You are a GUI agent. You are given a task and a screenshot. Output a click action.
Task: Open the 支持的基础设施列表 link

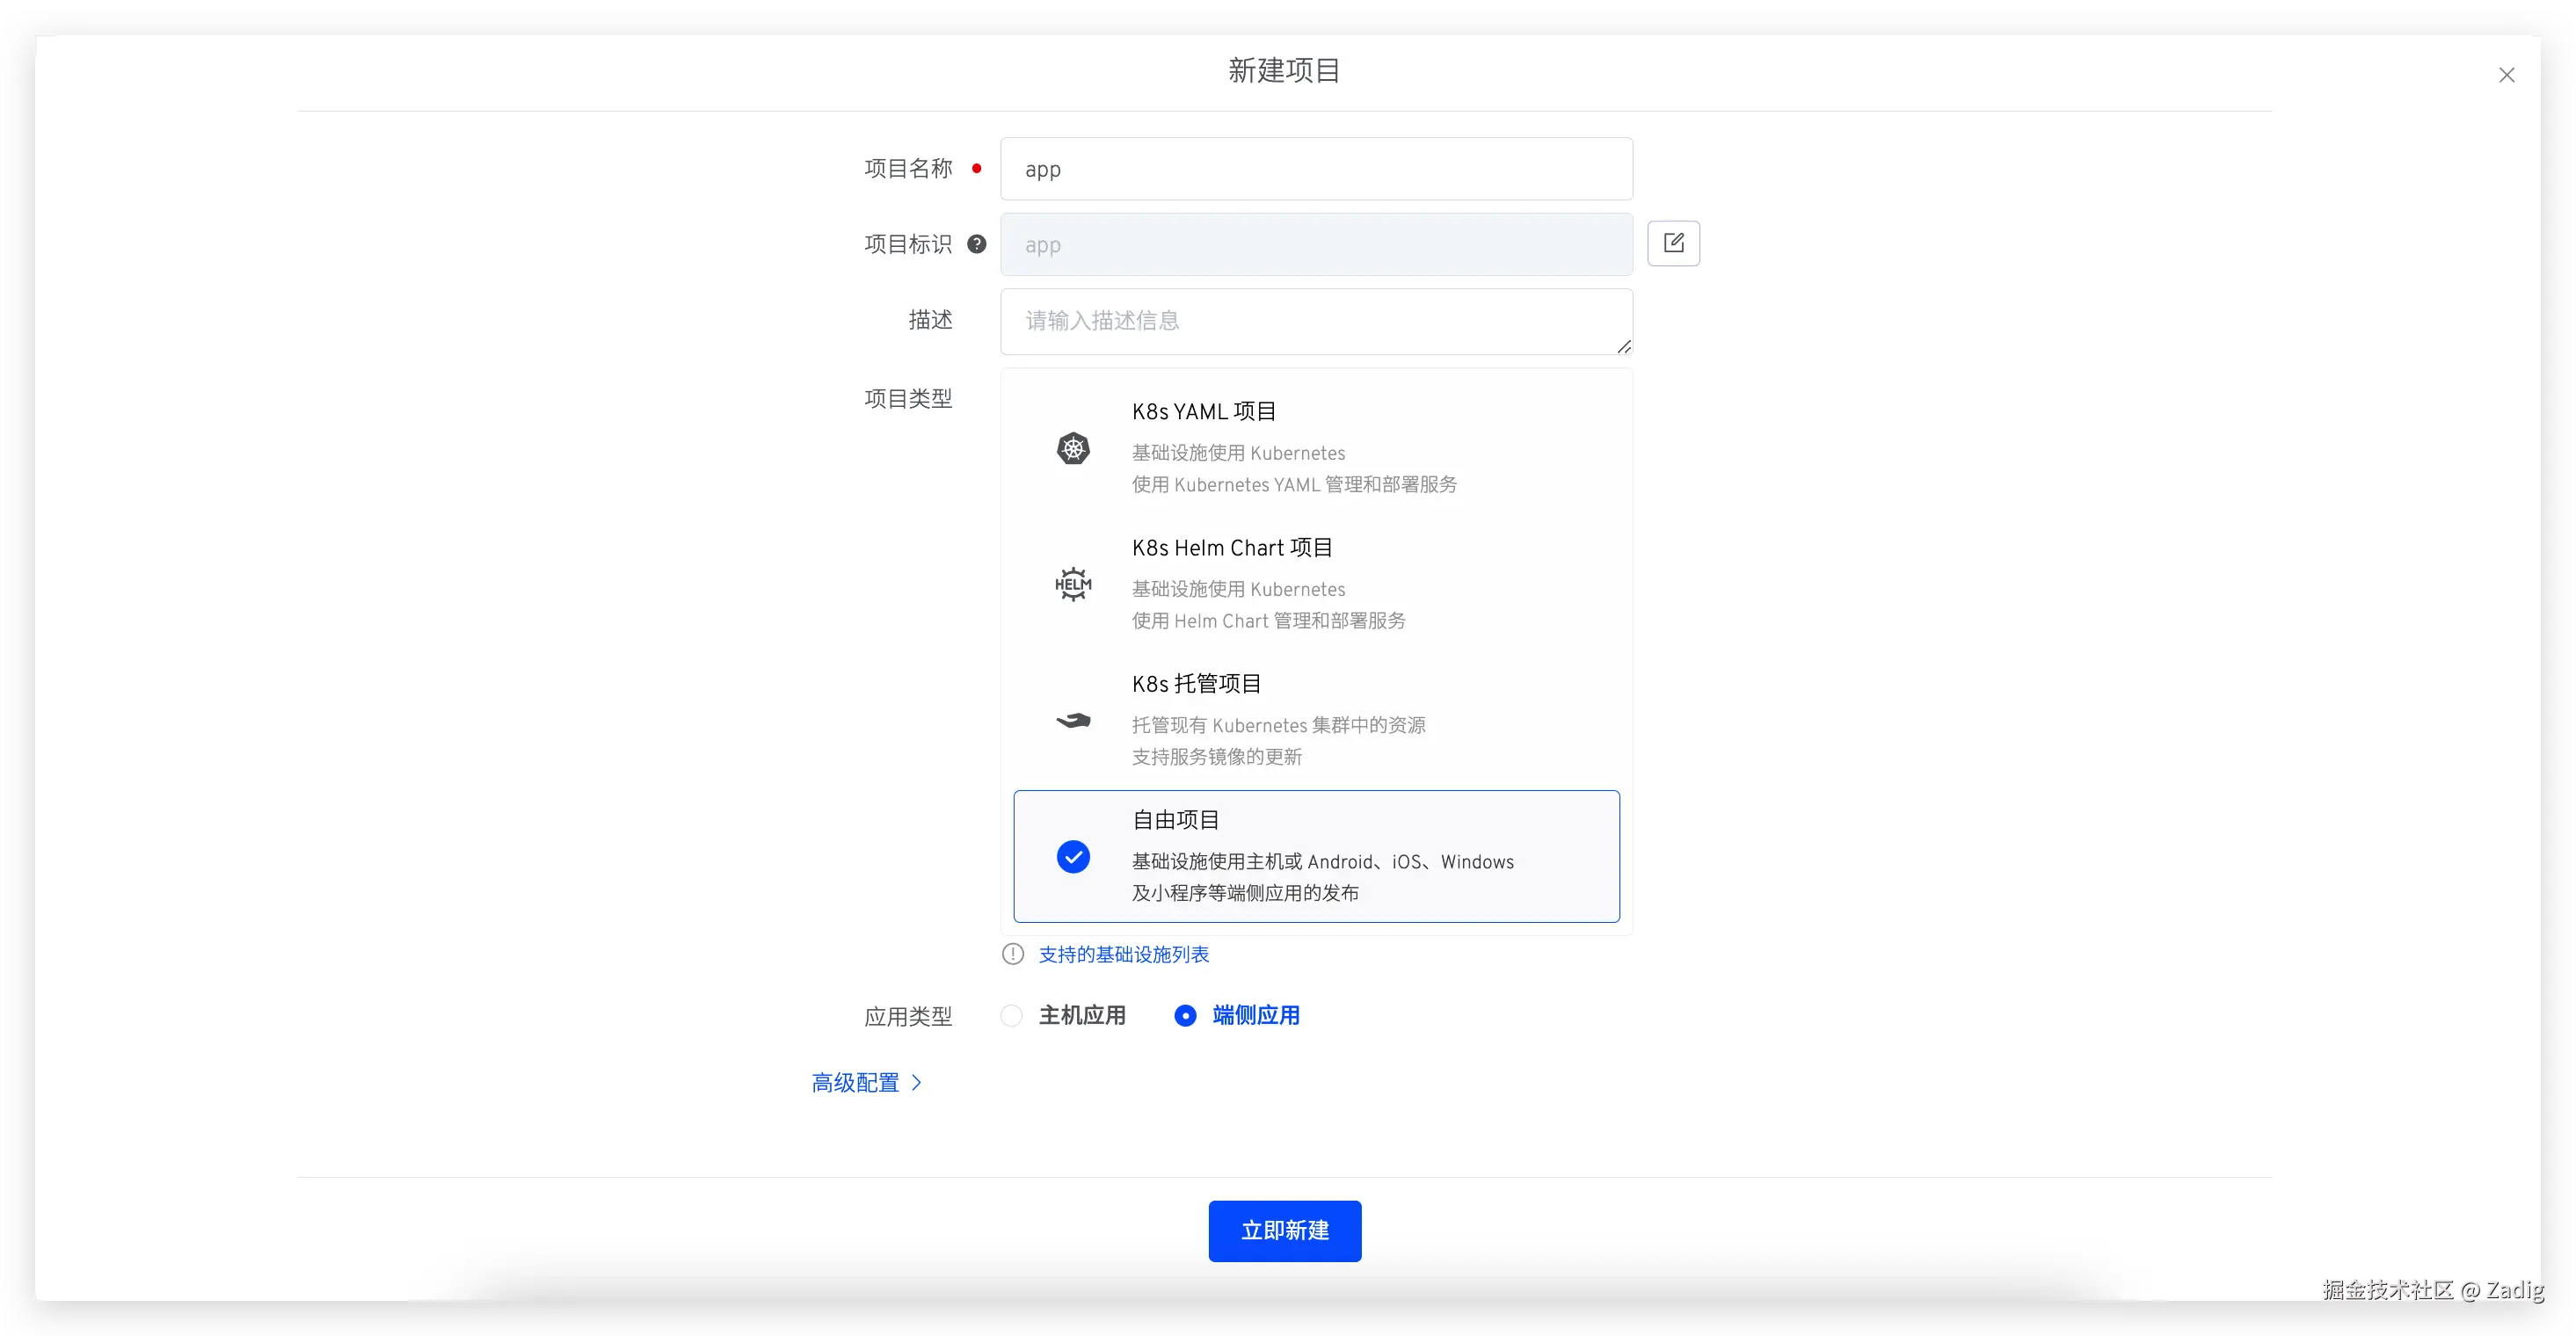(x=1124, y=955)
